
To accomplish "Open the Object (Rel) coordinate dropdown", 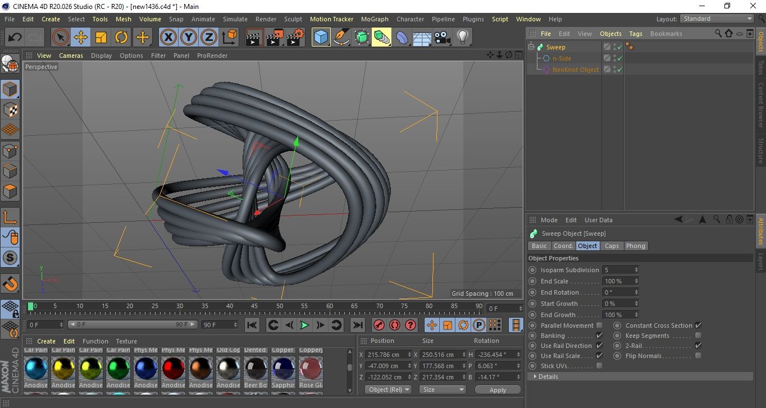I will point(388,389).
